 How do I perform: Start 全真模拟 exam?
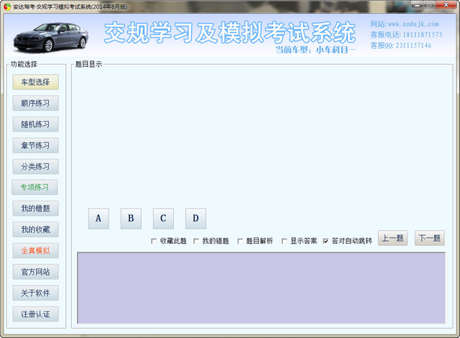[x=35, y=250]
